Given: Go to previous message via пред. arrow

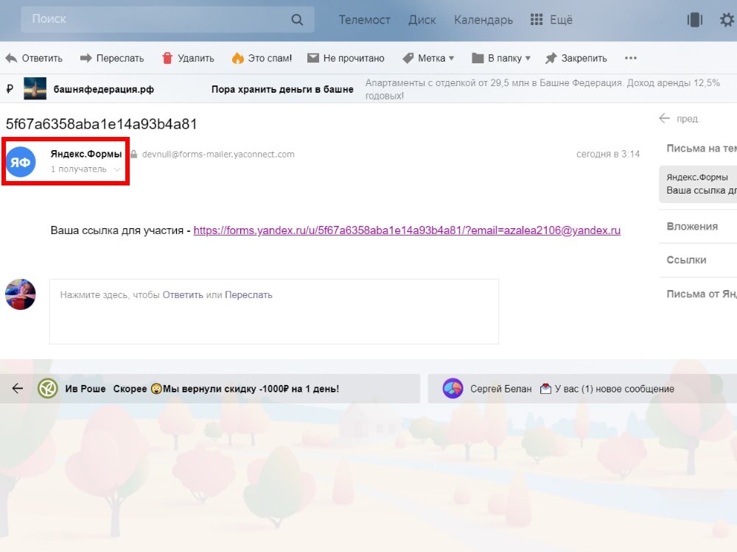Looking at the screenshot, I should [680, 118].
